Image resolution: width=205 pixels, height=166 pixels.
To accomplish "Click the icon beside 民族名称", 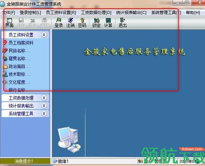I will [x=5, y=51].
